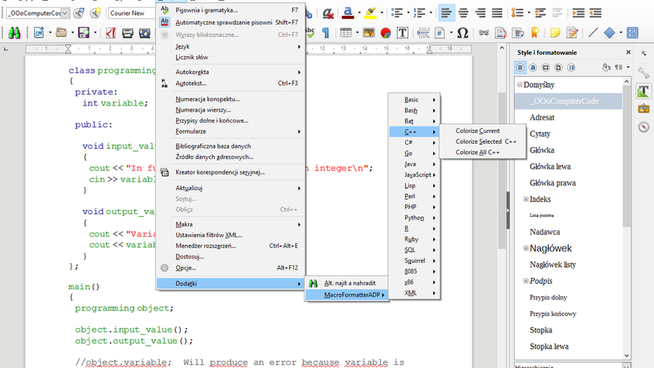The image size is (654, 368).
Task: Insert bookmark ribbon icon
Action: click(x=535, y=32)
